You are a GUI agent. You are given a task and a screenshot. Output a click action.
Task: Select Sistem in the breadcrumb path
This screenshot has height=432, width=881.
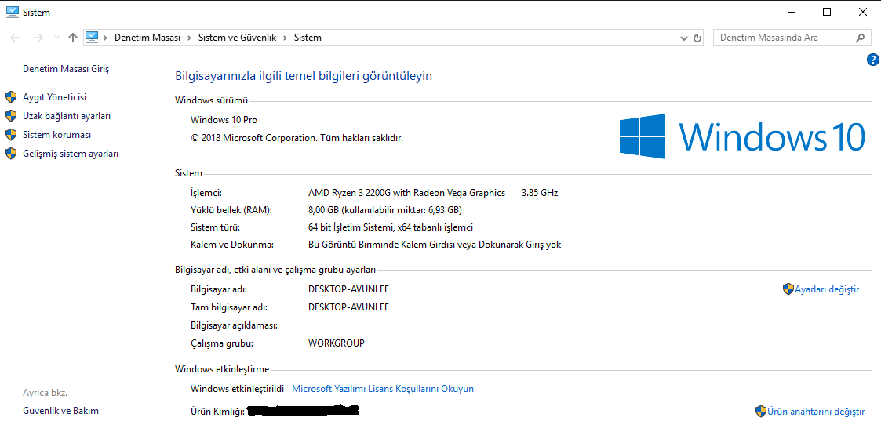pyautogui.click(x=308, y=38)
